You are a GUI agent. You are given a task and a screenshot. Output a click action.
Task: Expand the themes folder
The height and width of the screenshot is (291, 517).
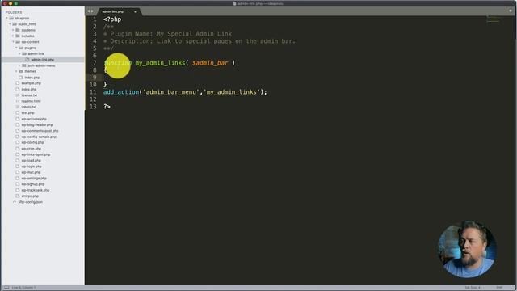16,71
